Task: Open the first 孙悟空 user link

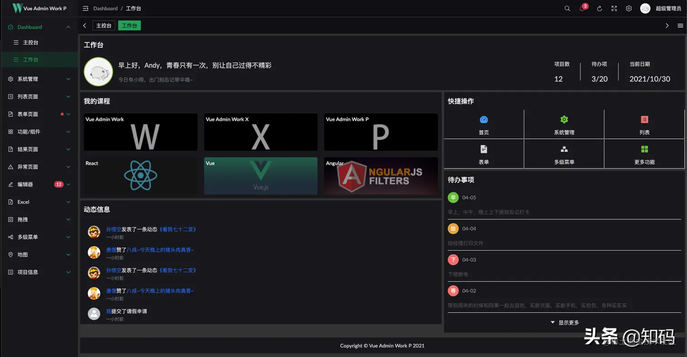Action: [x=114, y=229]
